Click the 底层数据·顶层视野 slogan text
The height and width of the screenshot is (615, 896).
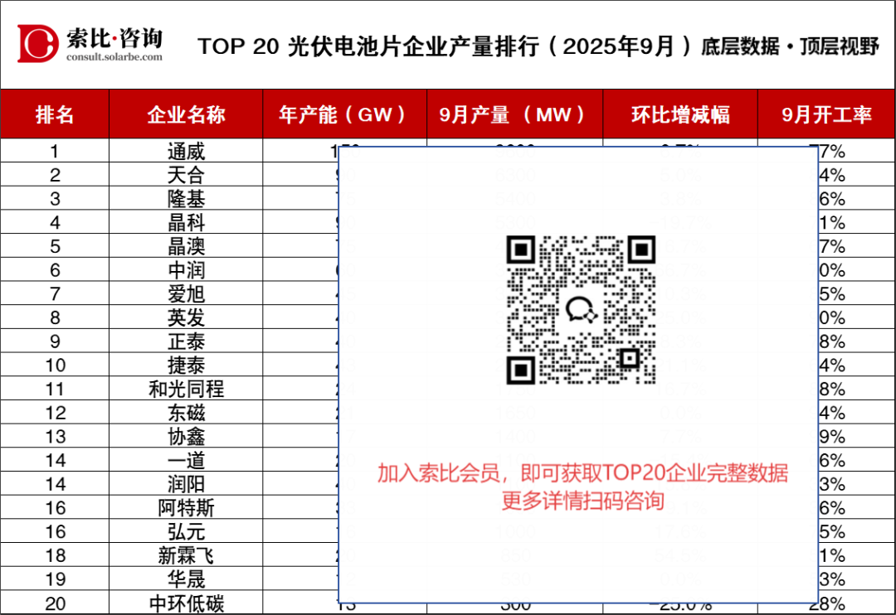(788, 46)
